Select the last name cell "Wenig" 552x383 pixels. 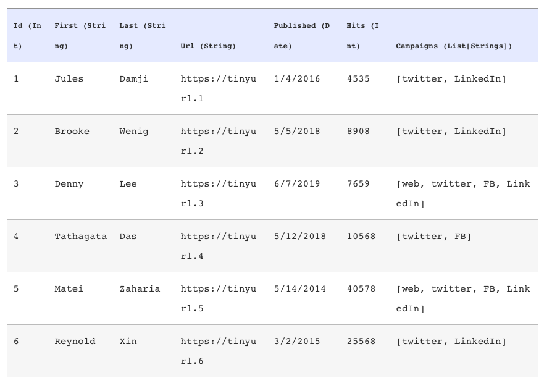tap(134, 132)
